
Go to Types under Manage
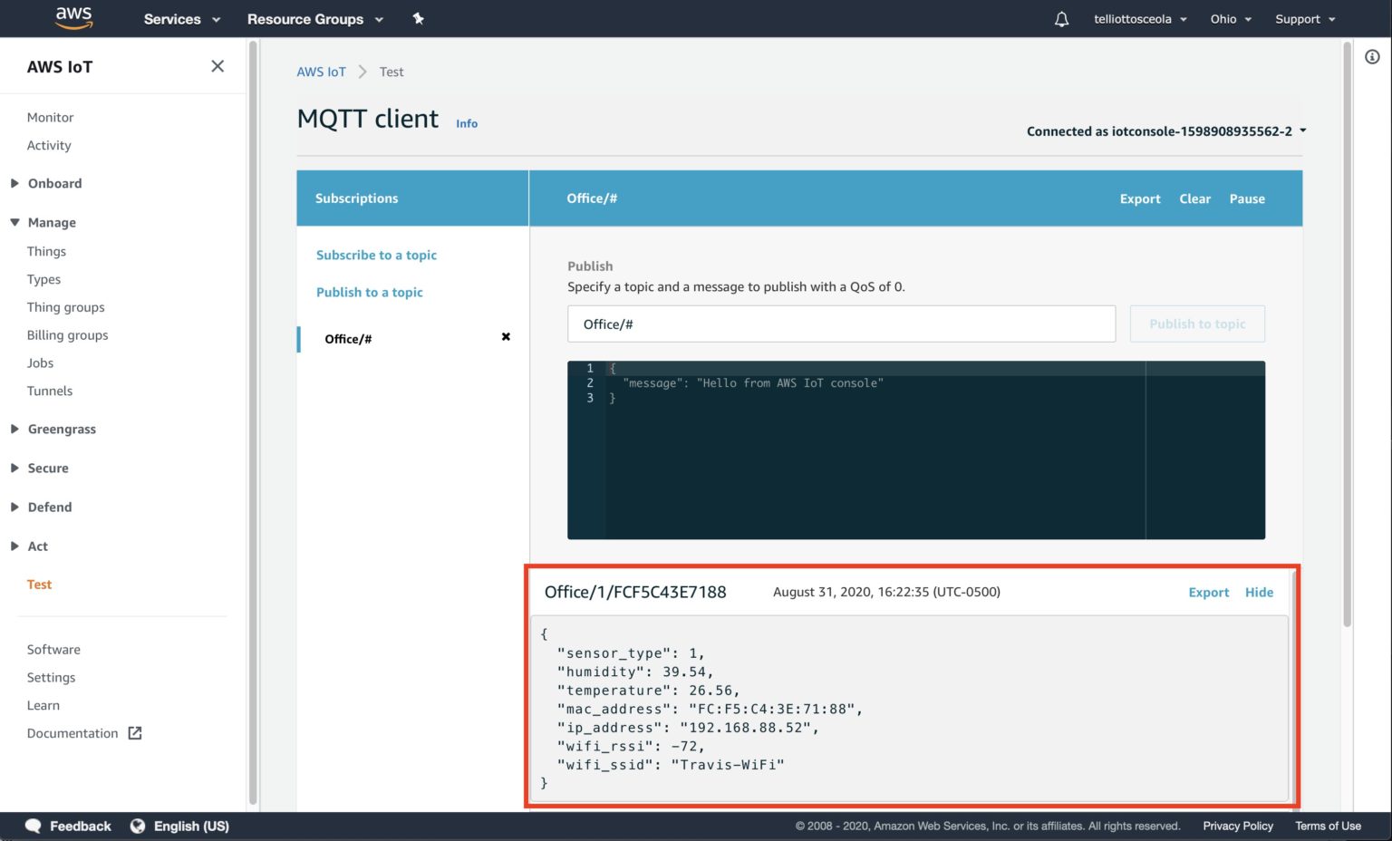pyautogui.click(x=43, y=279)
